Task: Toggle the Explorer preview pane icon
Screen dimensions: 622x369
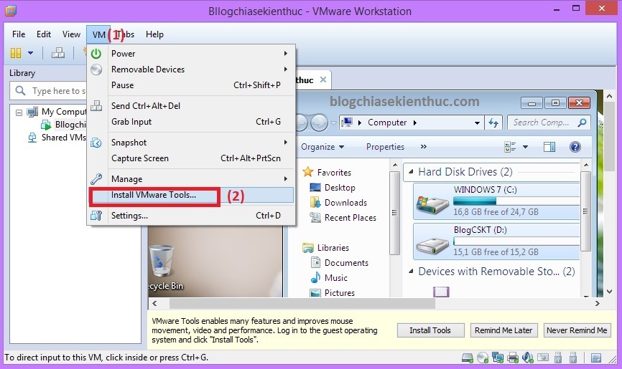Action: tap(549, 147)
